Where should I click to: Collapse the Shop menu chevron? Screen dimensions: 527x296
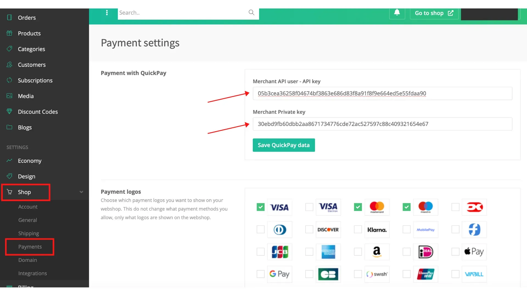81,192
